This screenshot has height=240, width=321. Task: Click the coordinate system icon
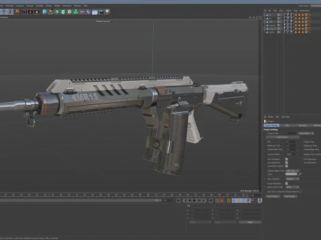pyautogui.click(x=17, y=11)
